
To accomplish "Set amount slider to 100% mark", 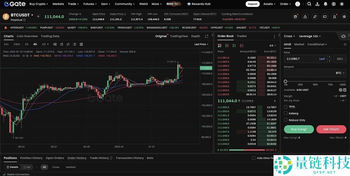I will click(x=345, y=81).
